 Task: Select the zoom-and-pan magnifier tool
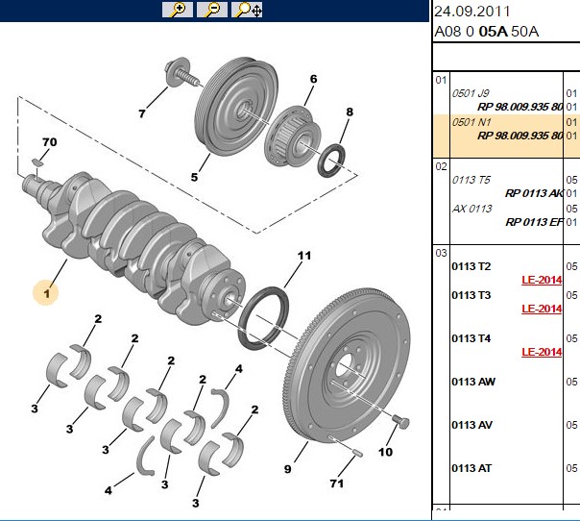tap(247, 10)
